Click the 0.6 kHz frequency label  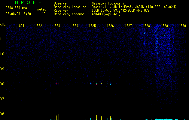coord(3,114)
